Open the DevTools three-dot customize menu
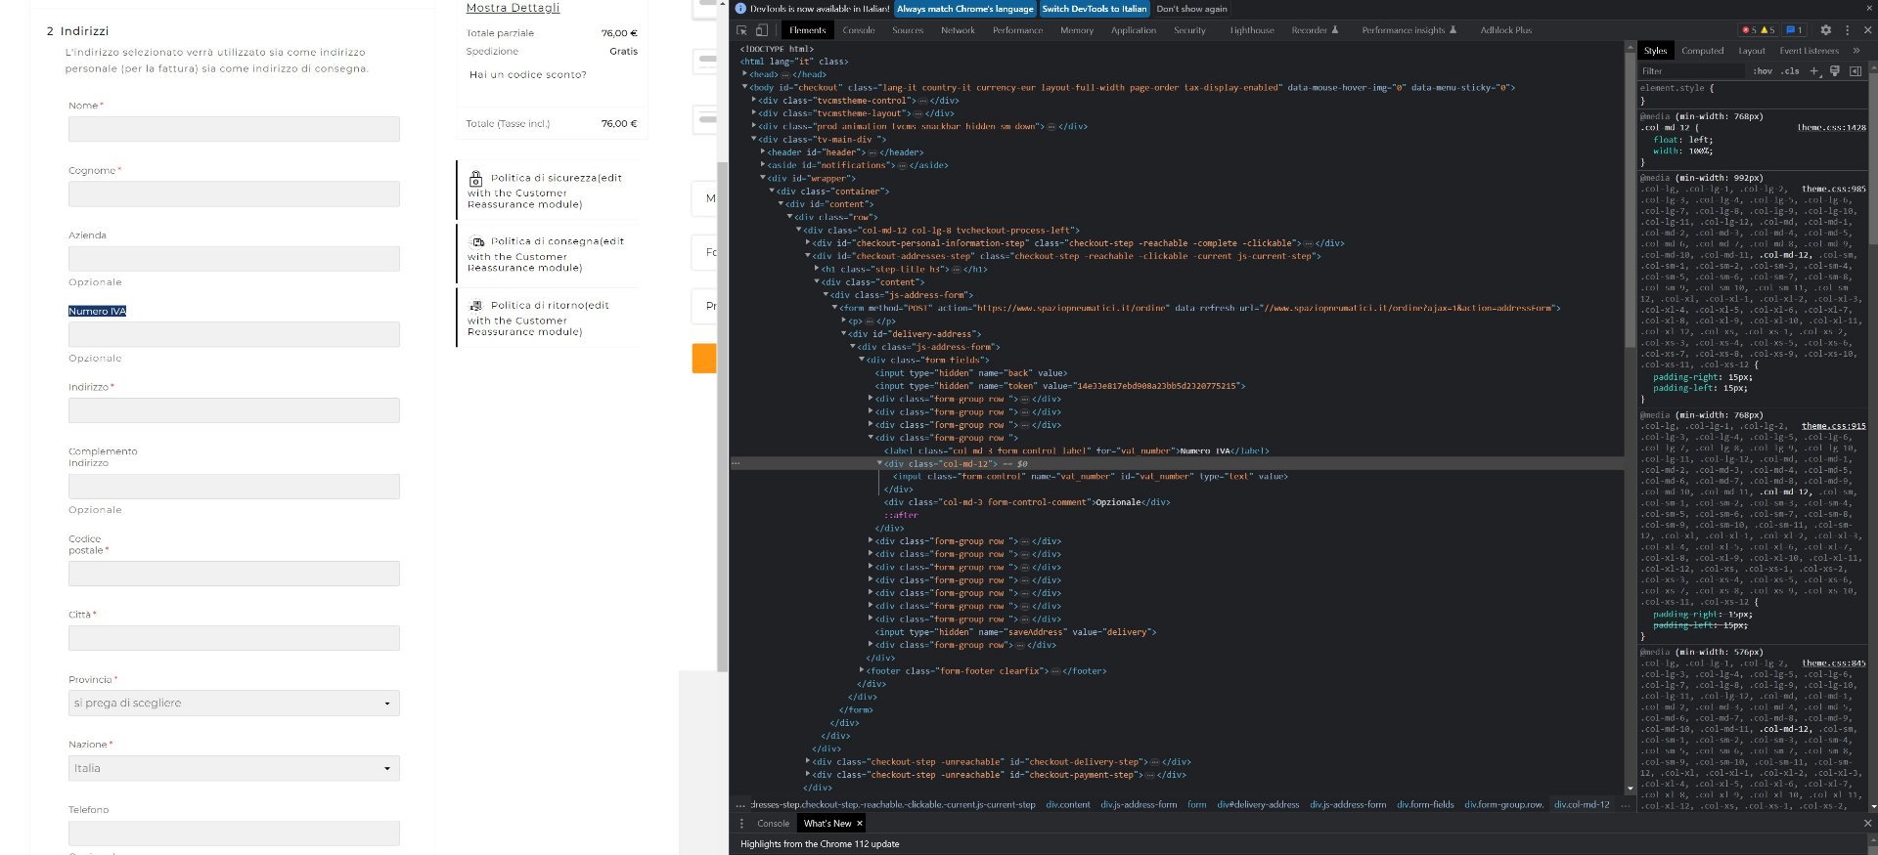The width and height of the screenshot is (1878, 855). (1847, 30)
